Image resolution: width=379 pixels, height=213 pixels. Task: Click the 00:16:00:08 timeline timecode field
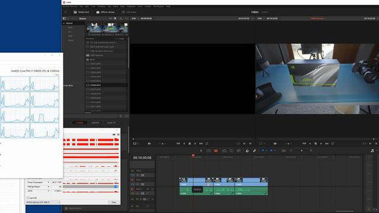click(x=142, y=158)
